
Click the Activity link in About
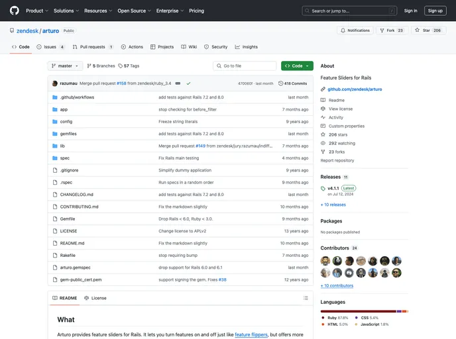[x=336, y=117]
